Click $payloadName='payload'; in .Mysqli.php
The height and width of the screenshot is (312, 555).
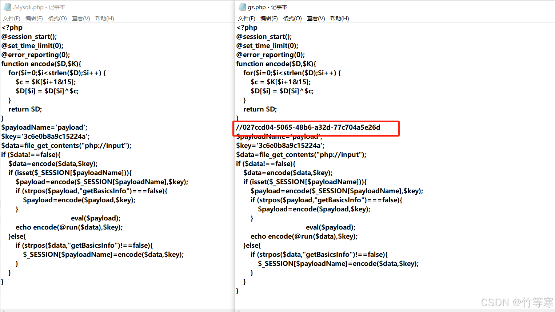(x=44, y=127)
